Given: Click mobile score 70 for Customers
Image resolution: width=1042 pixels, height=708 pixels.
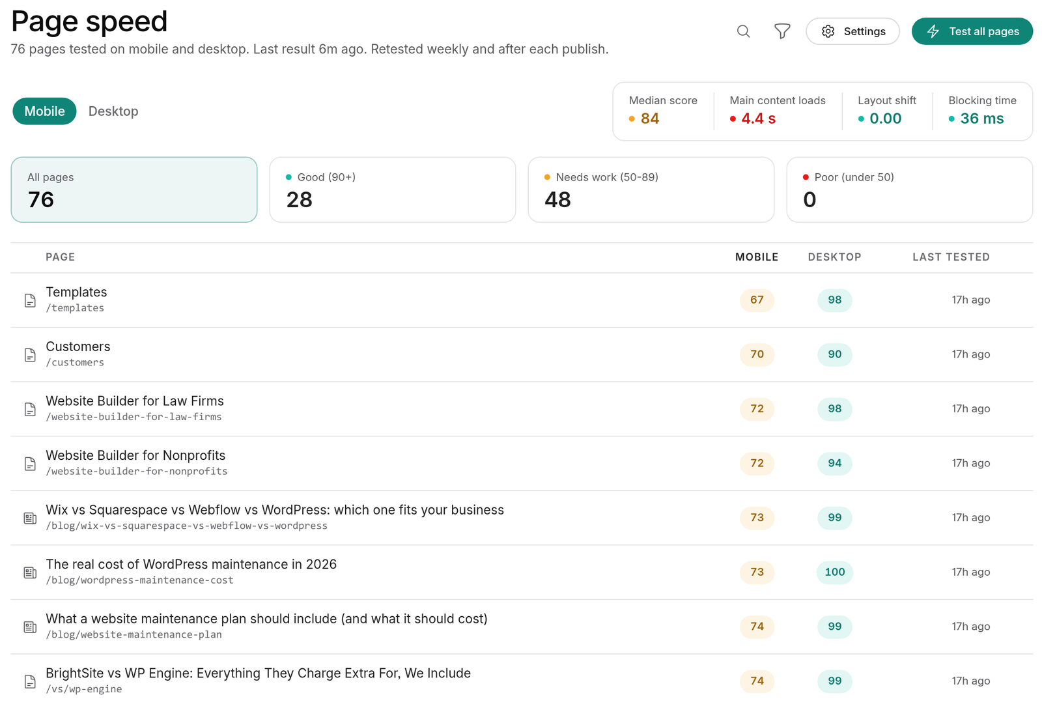Looking at the screenshot, I should tap(757, 354).
